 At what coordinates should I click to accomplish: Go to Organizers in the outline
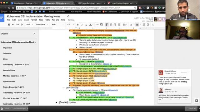(x=7, y=48)
